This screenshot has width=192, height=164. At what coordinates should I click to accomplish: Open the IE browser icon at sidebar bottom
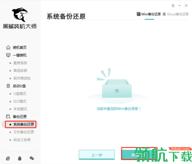point(8,158)
